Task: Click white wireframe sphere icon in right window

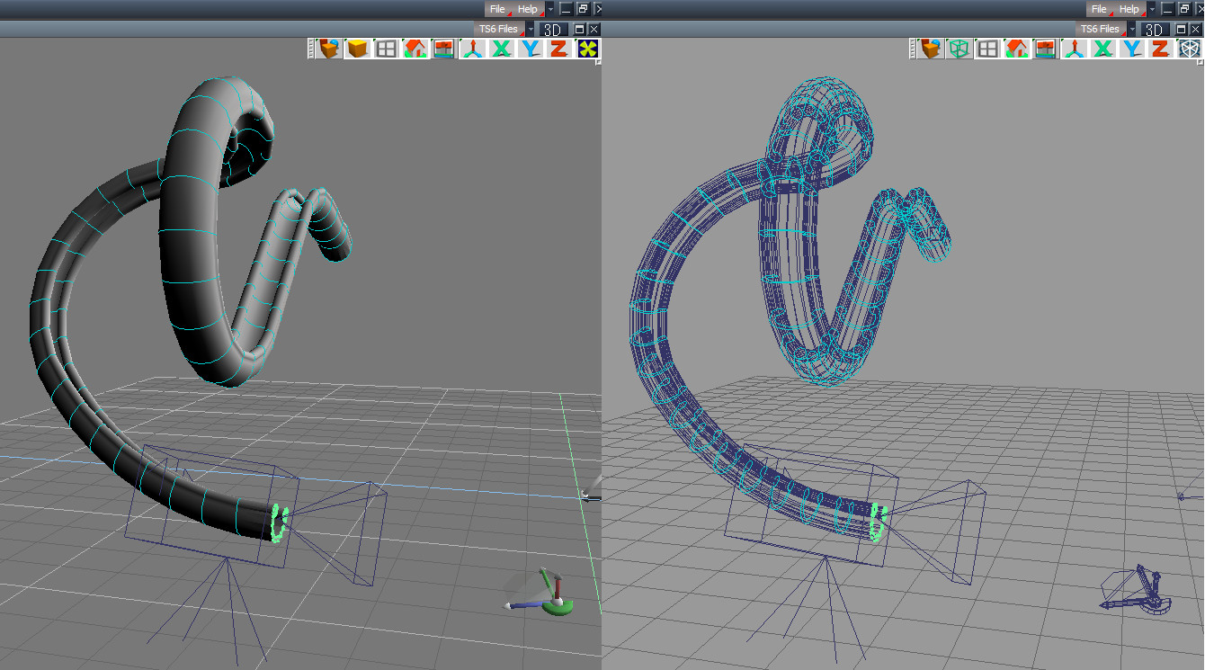Action: click(x=1191, y=49)
